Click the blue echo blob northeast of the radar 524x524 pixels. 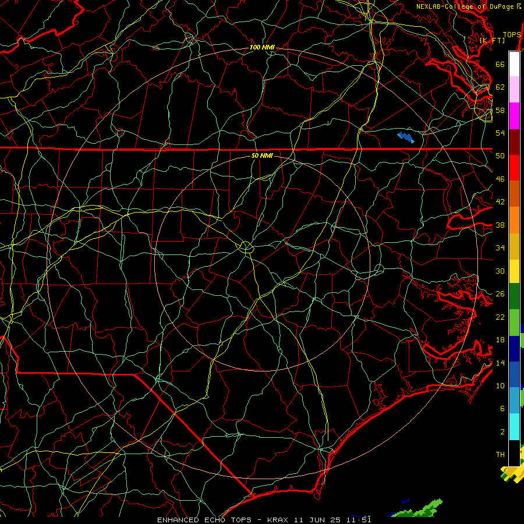point(406,137)
